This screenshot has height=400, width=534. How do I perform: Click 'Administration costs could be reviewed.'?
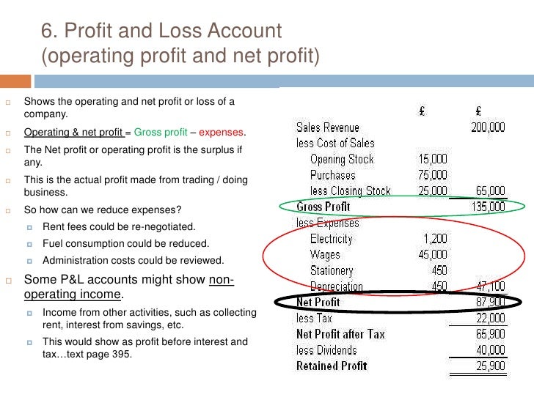pyautogui.click(x=133, y=260)
